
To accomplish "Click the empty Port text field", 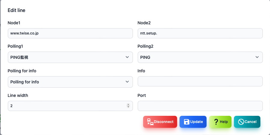I will pos(200,106).
